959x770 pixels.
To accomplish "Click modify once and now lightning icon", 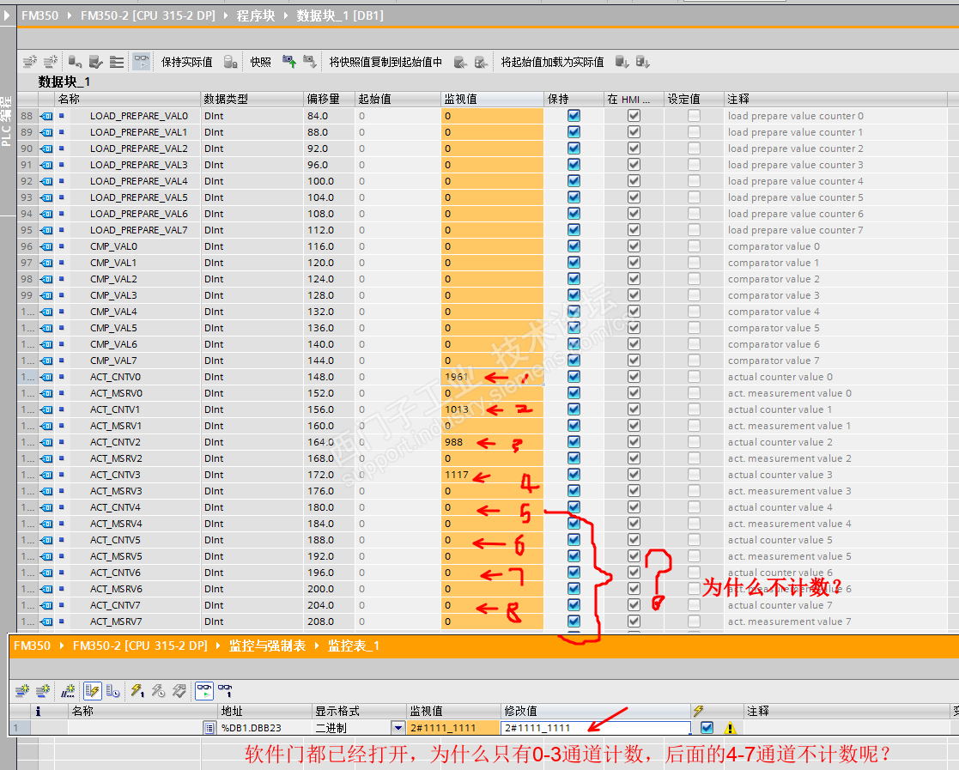I will 137,691.
